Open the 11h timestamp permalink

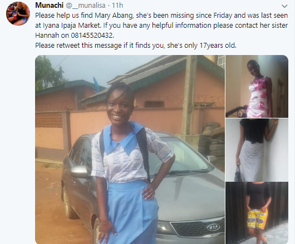point(117,6)
